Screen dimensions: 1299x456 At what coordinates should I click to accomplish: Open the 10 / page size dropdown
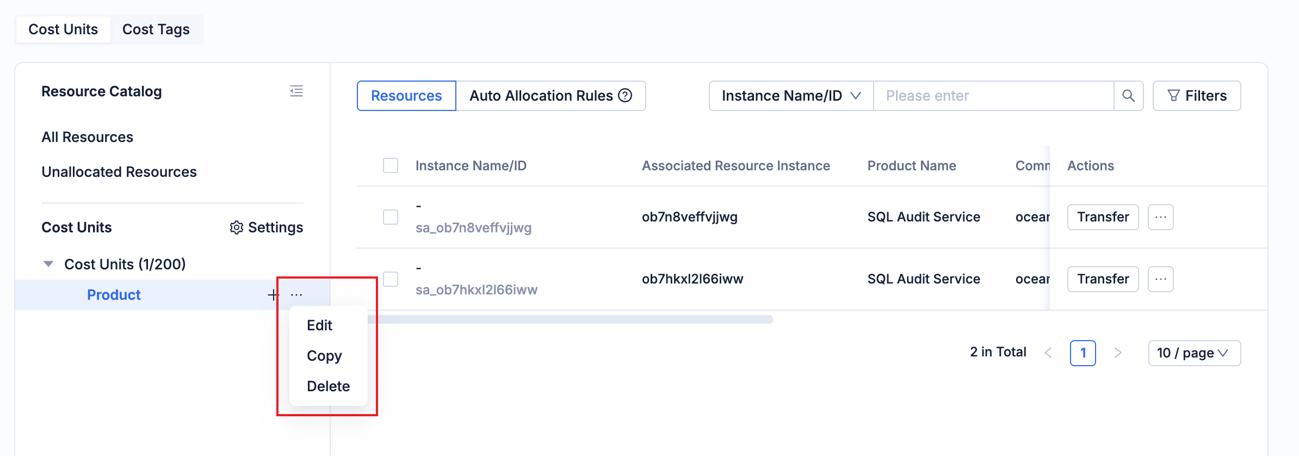[x=1194, y=353]
